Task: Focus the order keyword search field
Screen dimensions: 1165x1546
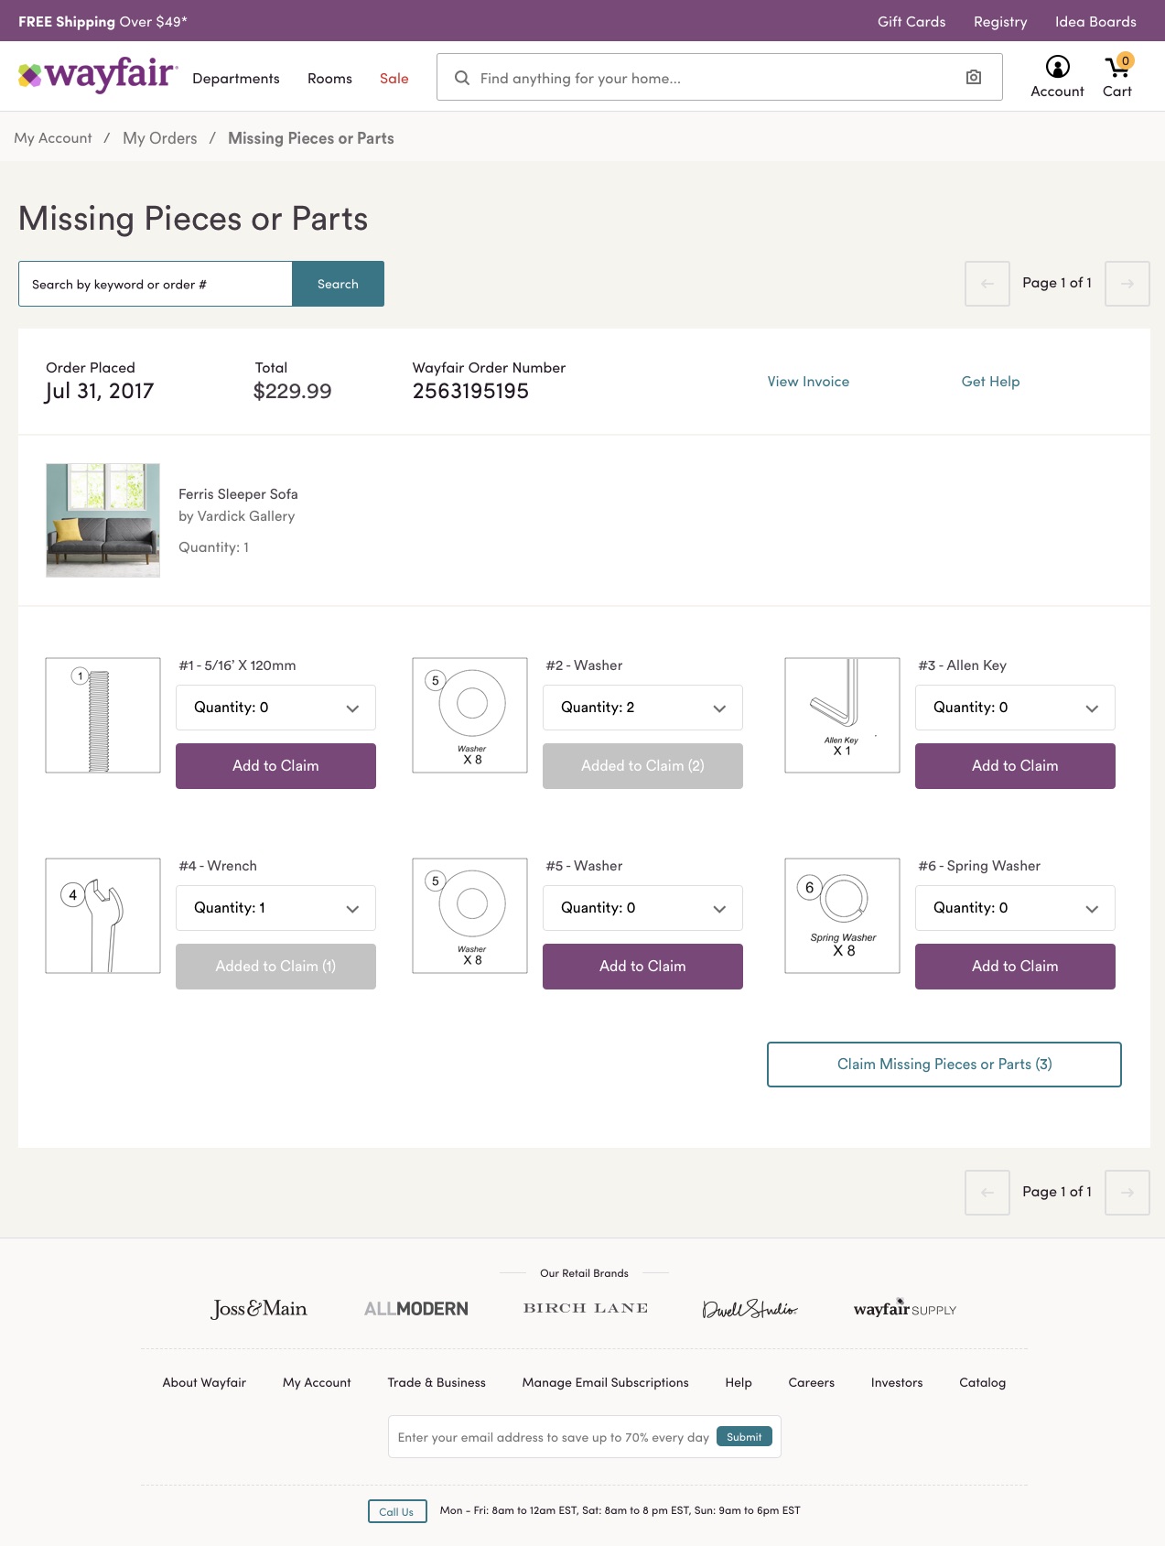Action: [x=156, y=285]
